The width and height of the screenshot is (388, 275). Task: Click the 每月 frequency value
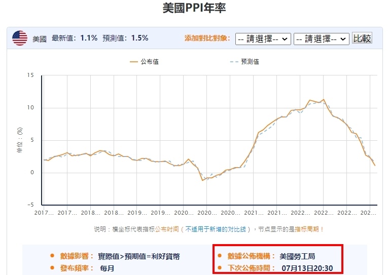click(107, 268)
